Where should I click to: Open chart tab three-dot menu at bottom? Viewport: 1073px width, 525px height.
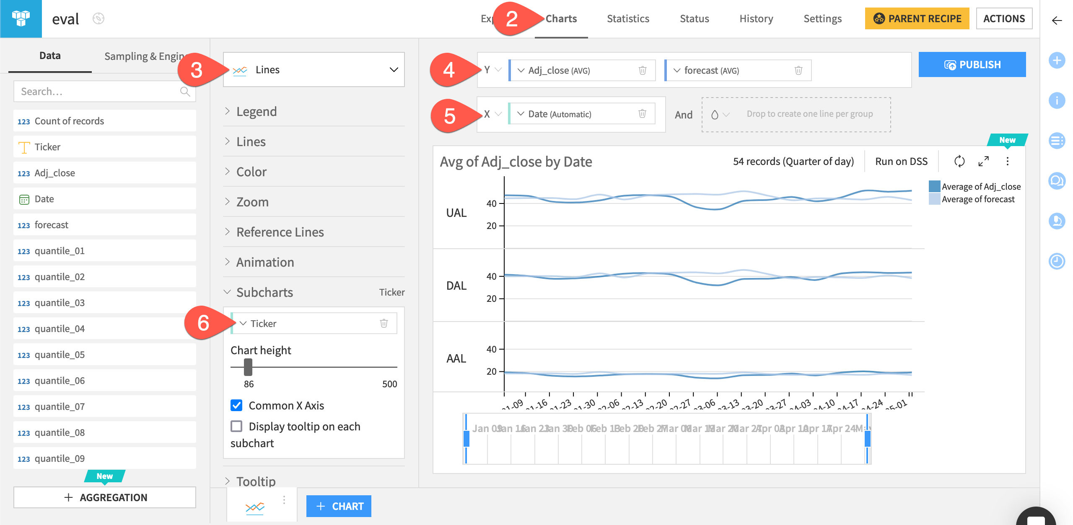(284, 500)
